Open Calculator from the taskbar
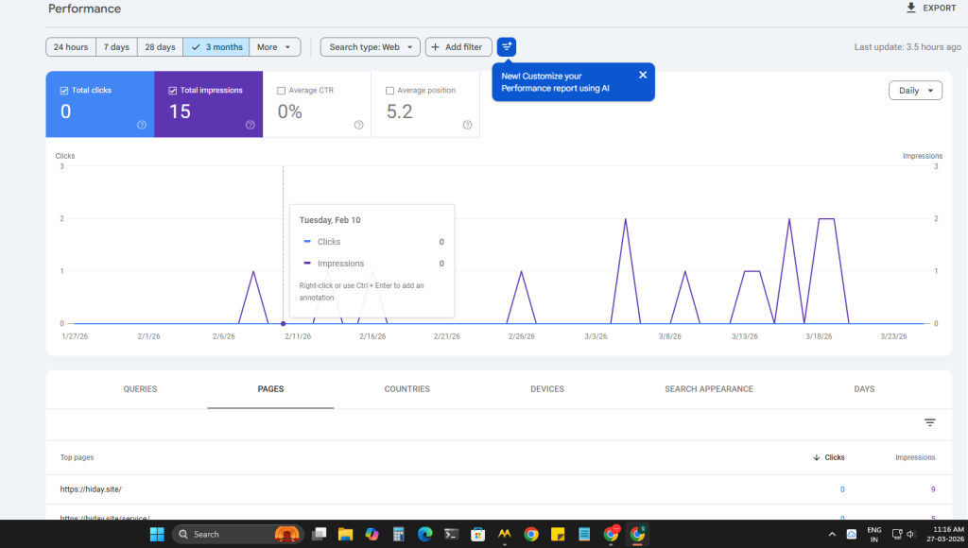Screen dimensions: 968x548 pyautogui.click(x=398, y=534)
